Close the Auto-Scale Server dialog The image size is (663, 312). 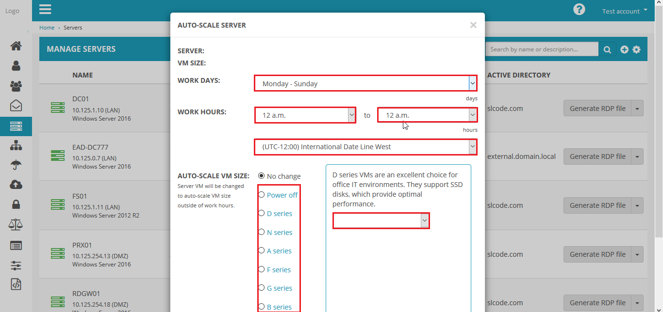[473, 25]
